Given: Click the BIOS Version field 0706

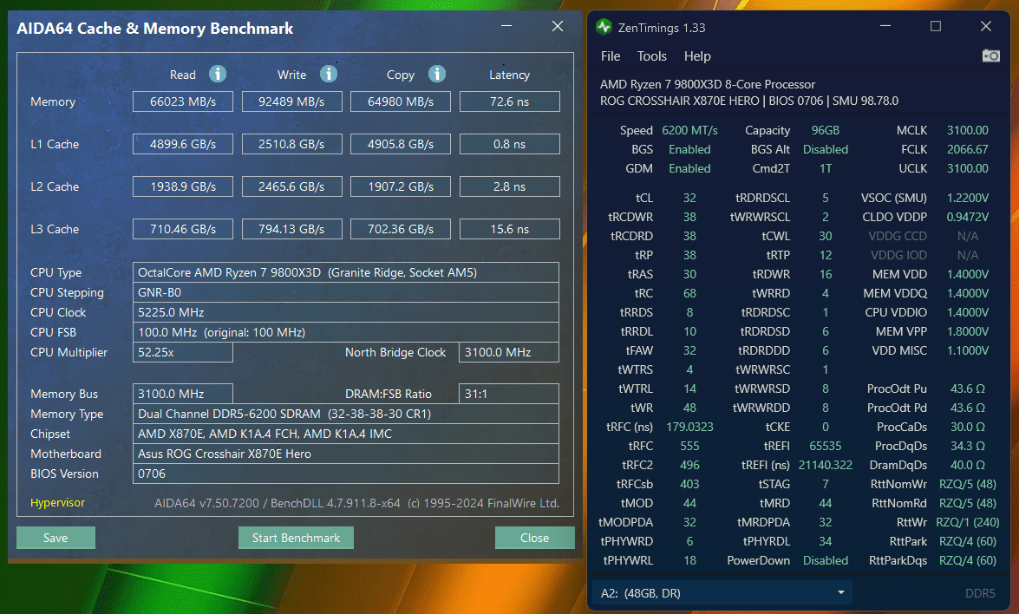Looking at the screenshot, I should click(x=346, y=474).
